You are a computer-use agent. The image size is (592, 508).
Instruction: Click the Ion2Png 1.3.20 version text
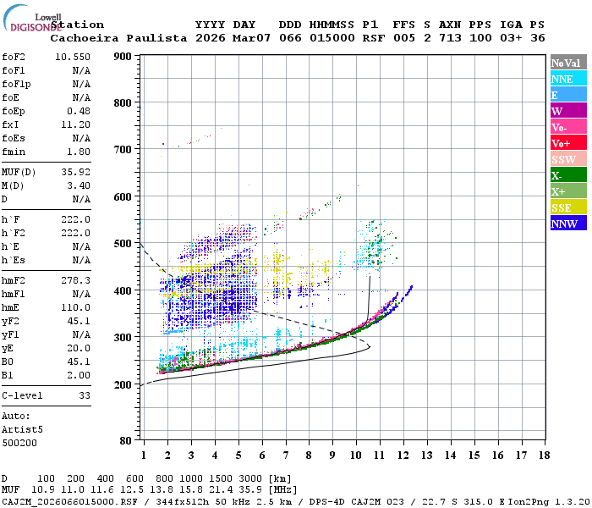(549, 501)
